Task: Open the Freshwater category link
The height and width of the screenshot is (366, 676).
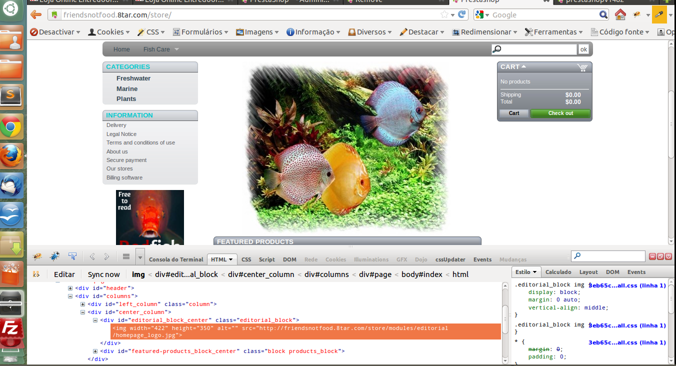Action: (133, 78)
